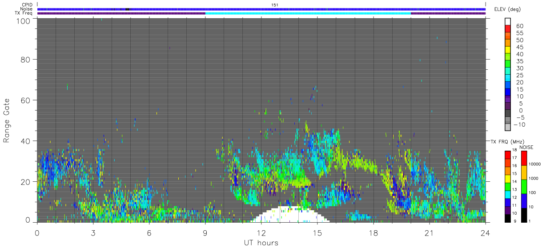Click the 'CPID' label
The width and height of the screenshot is (546, 252).
click(28, 5)
